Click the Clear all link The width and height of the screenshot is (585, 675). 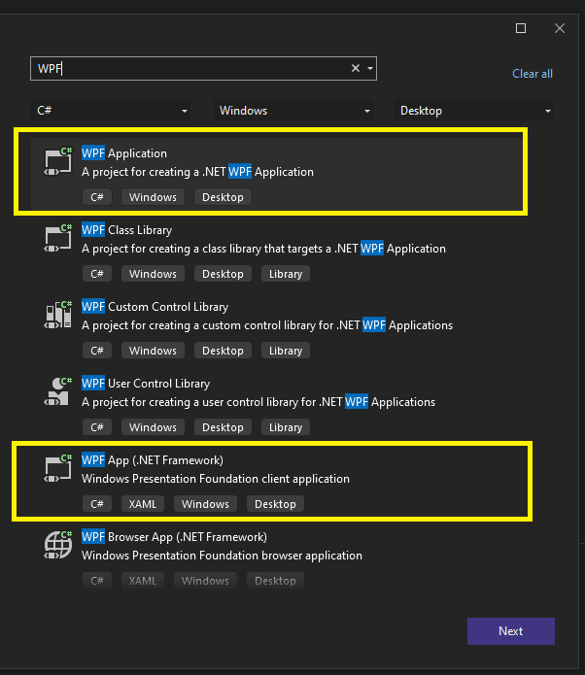click(533, 74)
